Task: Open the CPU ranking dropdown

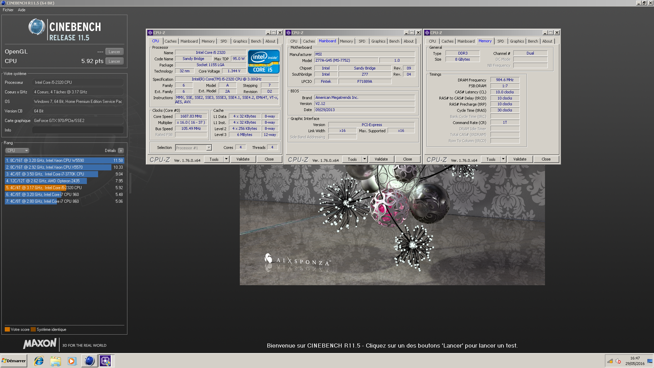Action: click(x=17, y=151)
